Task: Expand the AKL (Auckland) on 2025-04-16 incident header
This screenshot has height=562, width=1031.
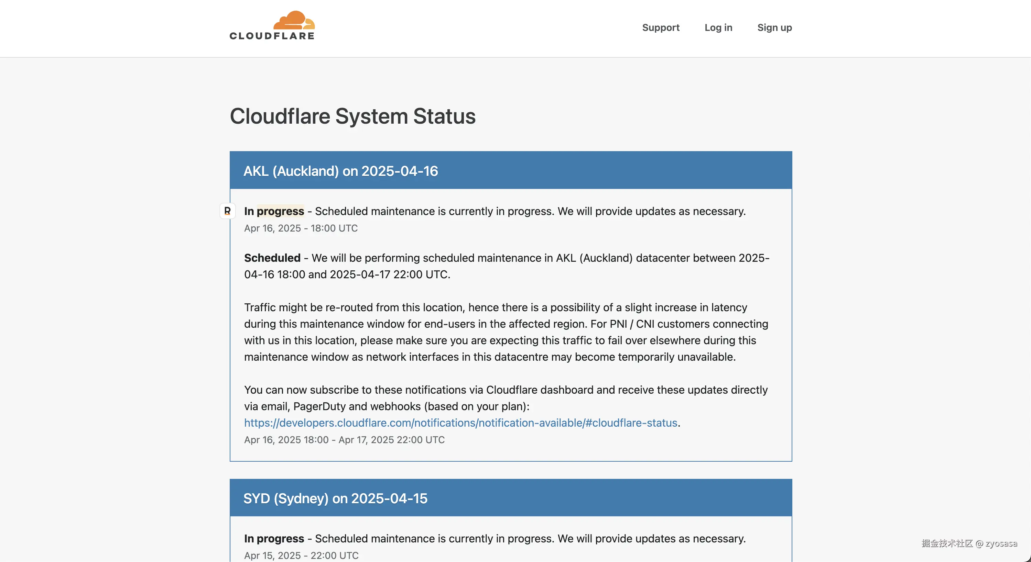Action: [x=340, y=171]
